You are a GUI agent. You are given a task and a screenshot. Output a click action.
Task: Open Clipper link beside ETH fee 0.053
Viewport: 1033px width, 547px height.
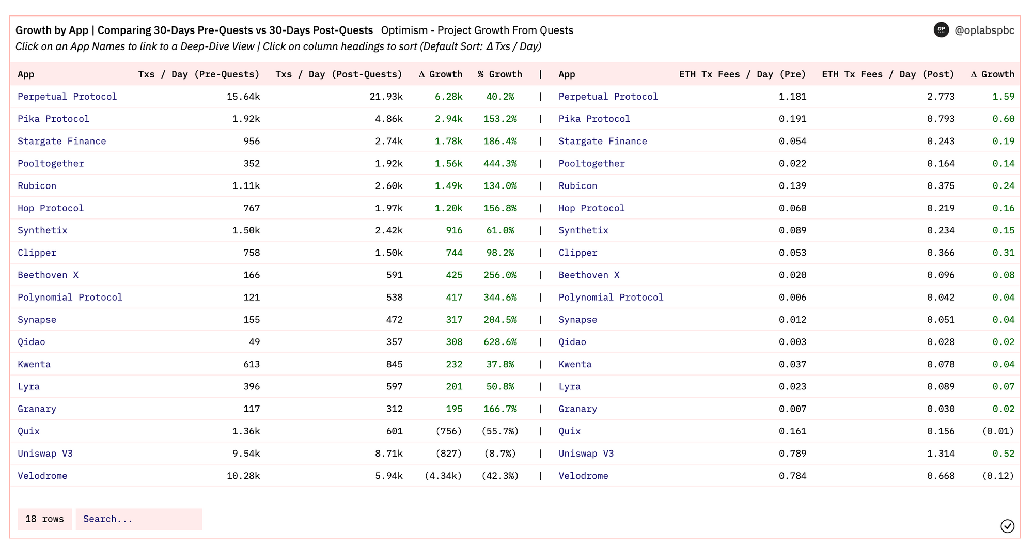pos(577,253)
